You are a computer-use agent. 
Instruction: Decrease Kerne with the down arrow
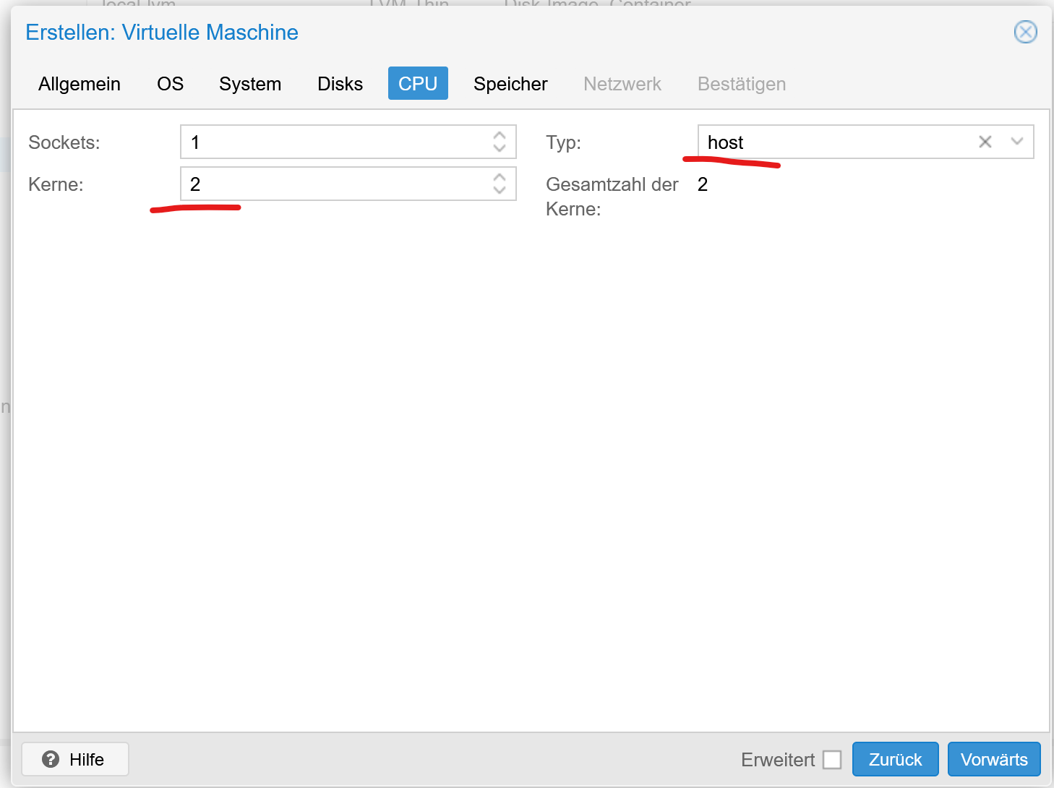click(500, 190)
